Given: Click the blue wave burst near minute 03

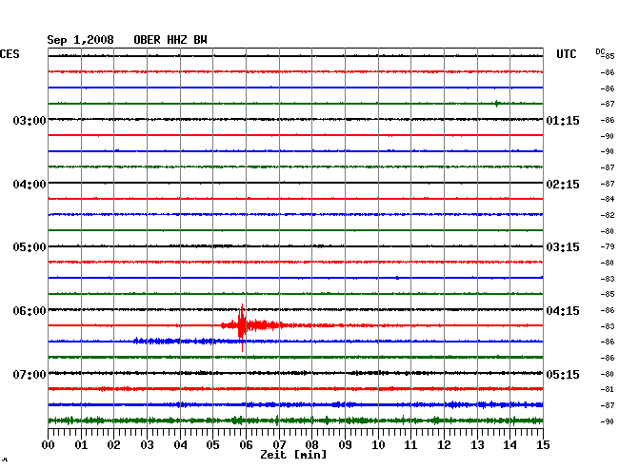Looking at the screenshot, I should click(174, 341).
